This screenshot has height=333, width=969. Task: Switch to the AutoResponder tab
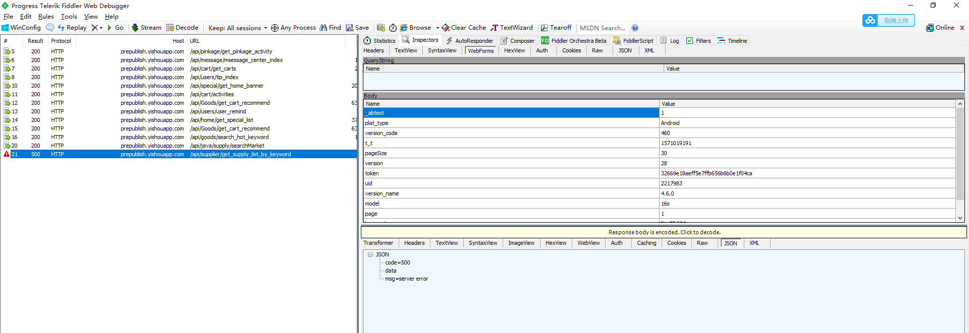point(469,41)
